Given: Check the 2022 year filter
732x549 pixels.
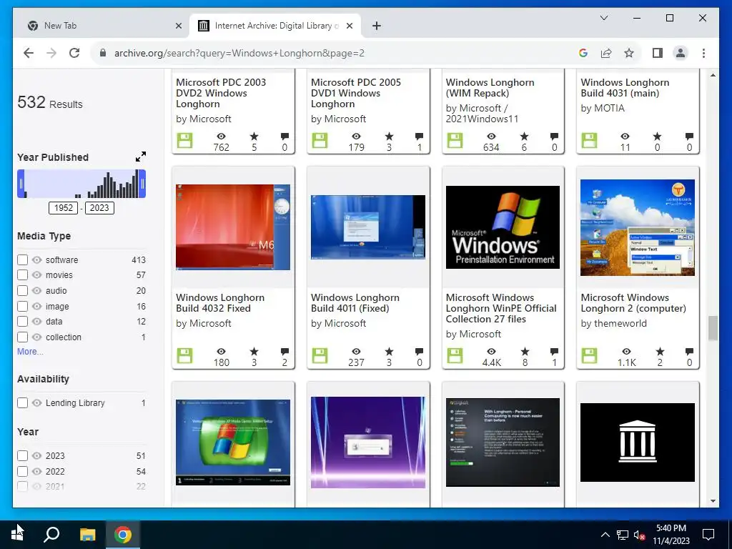Looking at the screenshot, I should tap(22, 472).
